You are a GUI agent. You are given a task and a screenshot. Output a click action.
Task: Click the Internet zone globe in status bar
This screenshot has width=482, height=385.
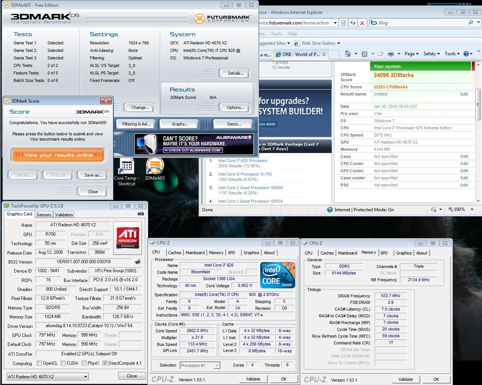(330, 210)
